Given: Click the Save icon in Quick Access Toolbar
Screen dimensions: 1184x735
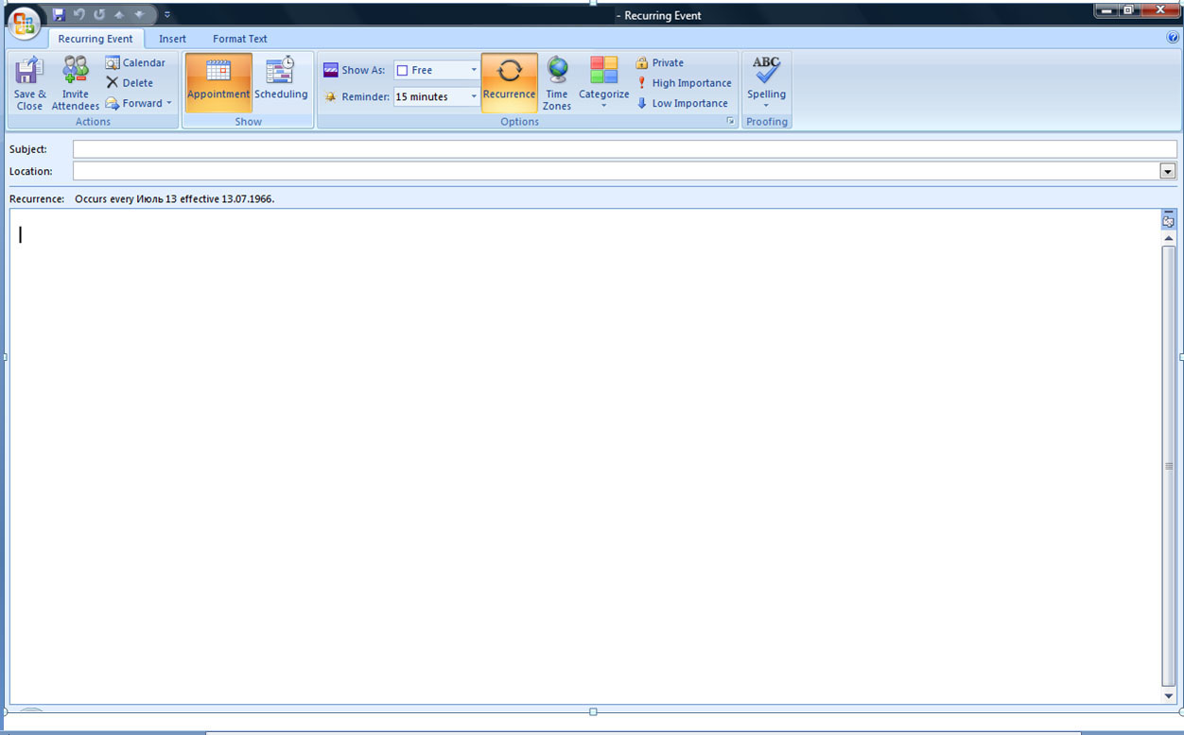Looking at the screenshot, I should point(59,15).
